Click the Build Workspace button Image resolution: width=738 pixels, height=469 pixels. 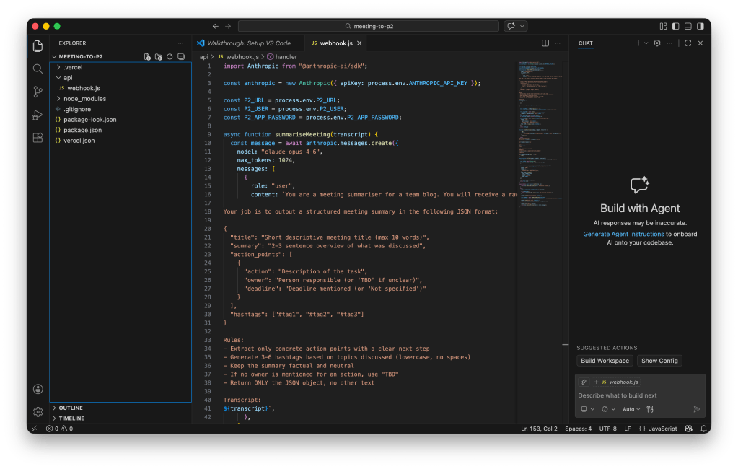tap(605, 361)
